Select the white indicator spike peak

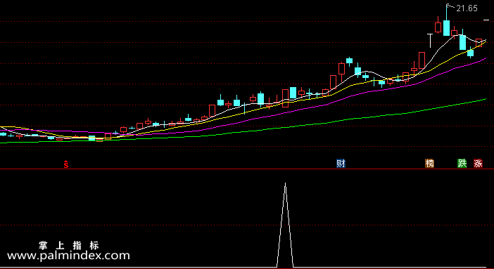[x=286, y=183]
